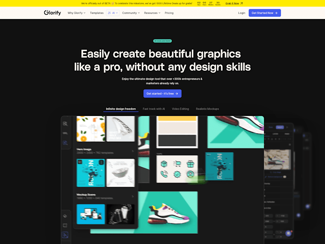This screenshot has width=325, height=244.
Task: Click the sneaker image on bottom canvas
Action: click(169, 214)
